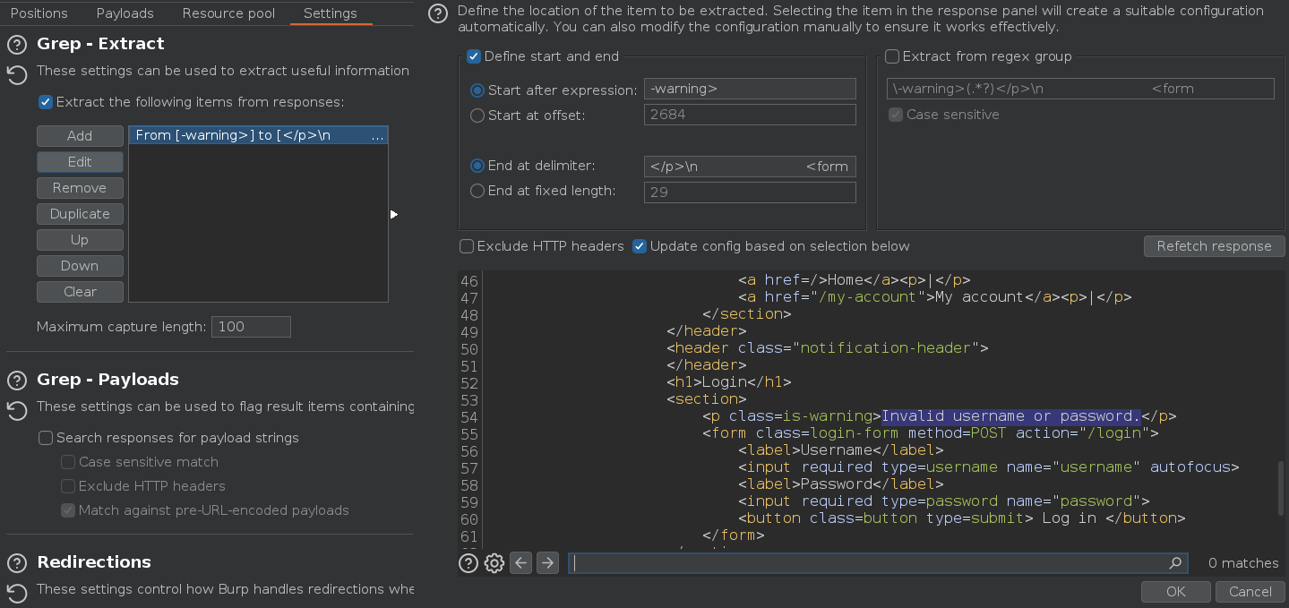The image size is (1289, 608).
Task: Toggle Exclude HTTP headers in dialog
Action: click(467, 246)
